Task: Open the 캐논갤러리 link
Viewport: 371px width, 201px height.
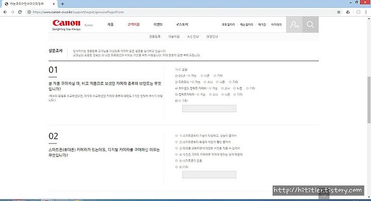Action: click(246, 25)
